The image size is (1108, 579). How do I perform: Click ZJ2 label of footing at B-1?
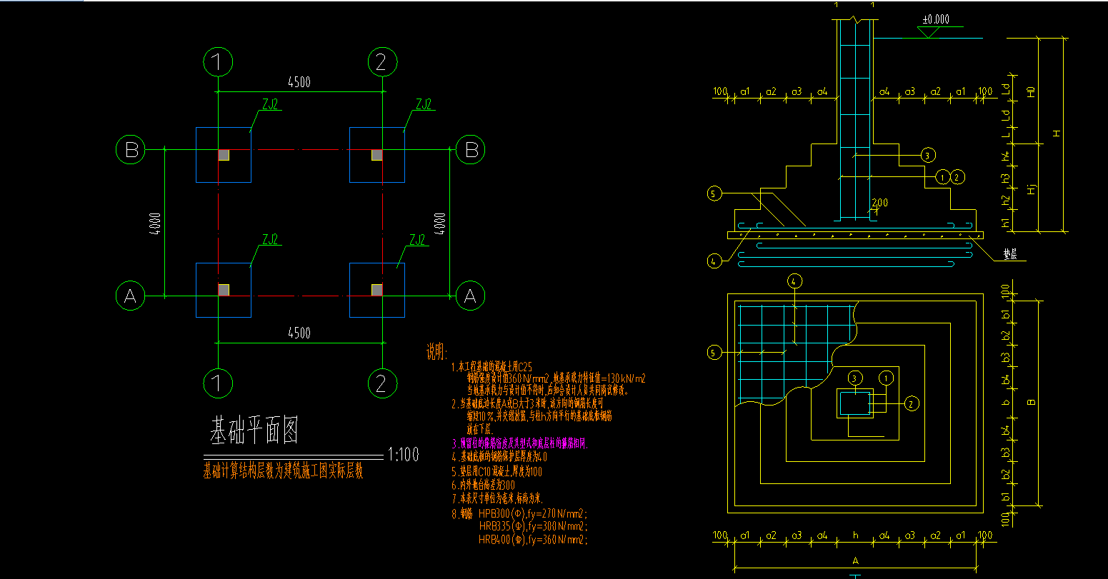coord(271,105)
